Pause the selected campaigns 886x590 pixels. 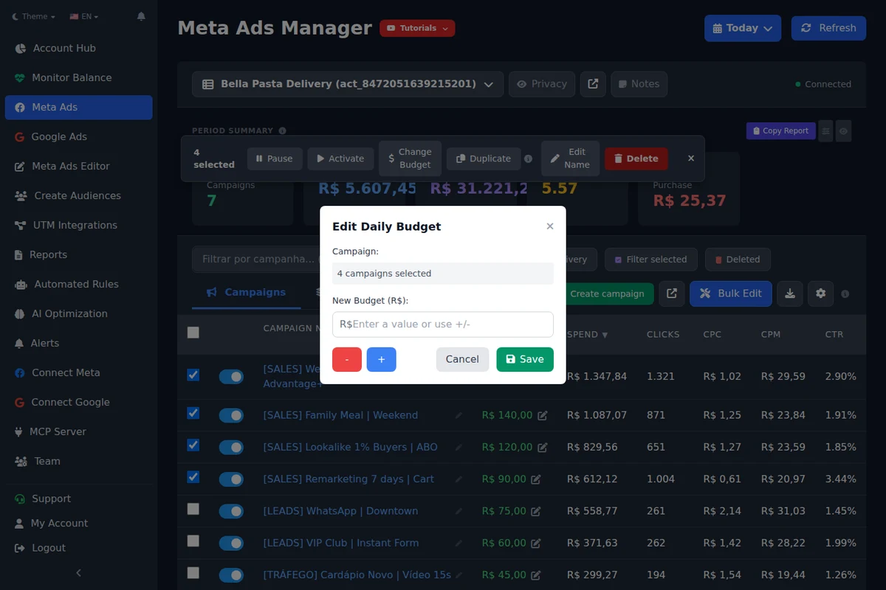(x=275, y=159)
